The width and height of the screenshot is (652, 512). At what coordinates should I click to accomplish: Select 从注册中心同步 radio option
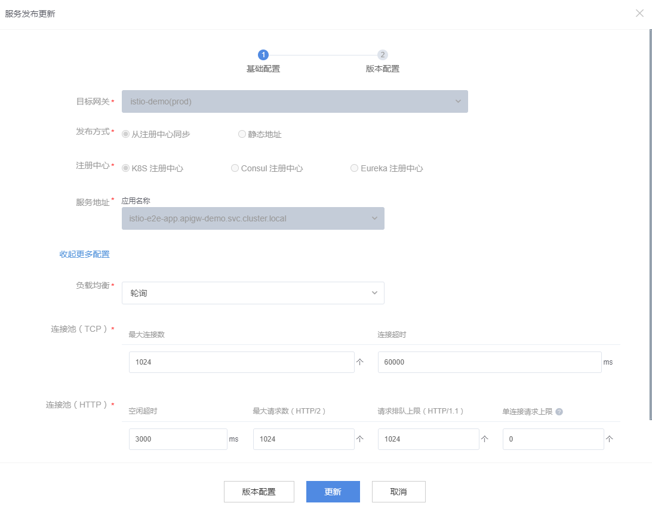(125, 134)
